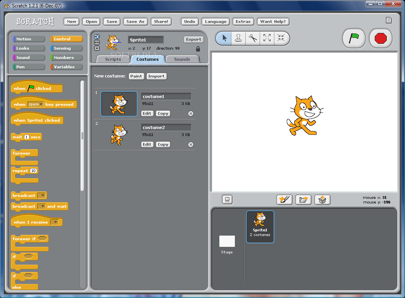Screen dimensions: 405x298
Task: Set sprite rotation style to can rotate
Action: (97, 37)
